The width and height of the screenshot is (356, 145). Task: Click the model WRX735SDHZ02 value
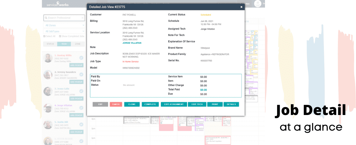[131, 68]
